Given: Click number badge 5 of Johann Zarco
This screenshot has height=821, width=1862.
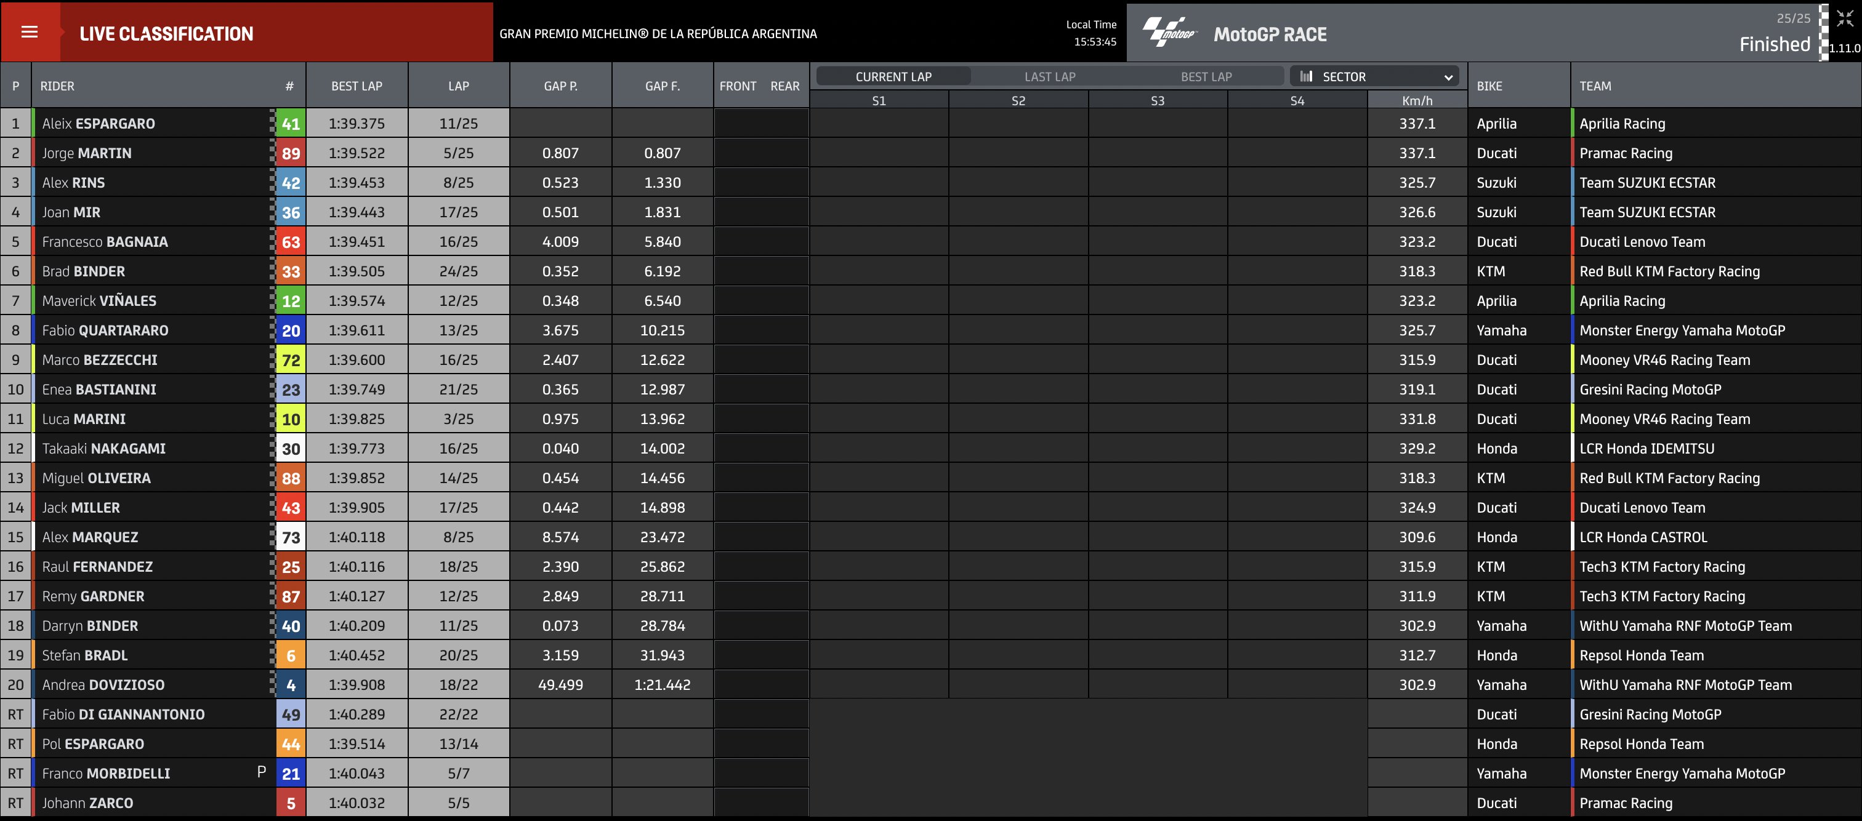Looking at the screenshot, I should pos(291,803).
